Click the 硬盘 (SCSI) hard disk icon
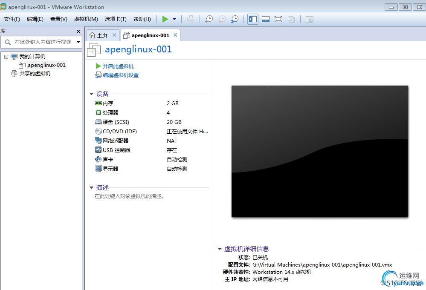426x290 pixels. coord(99,122)
